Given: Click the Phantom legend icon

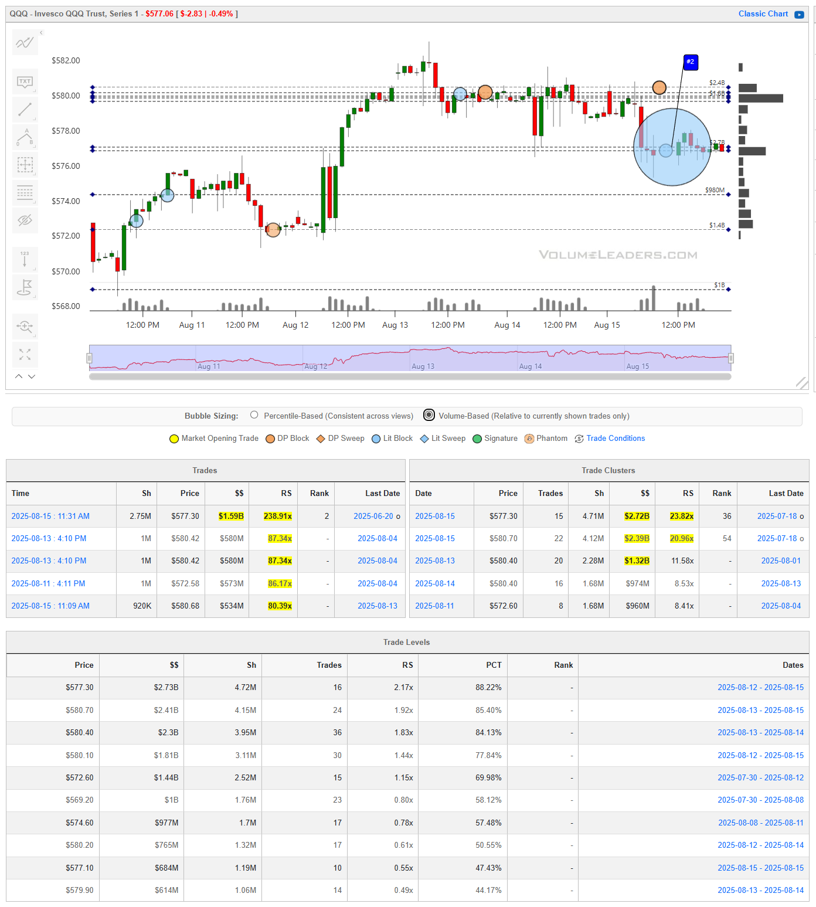Looking at the screenshot, I should click(x=529, y=439).
